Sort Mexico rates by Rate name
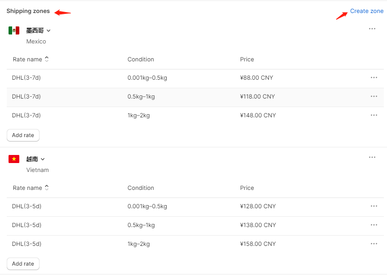This screenshot has width=387, height=275. tap(31, 59)
